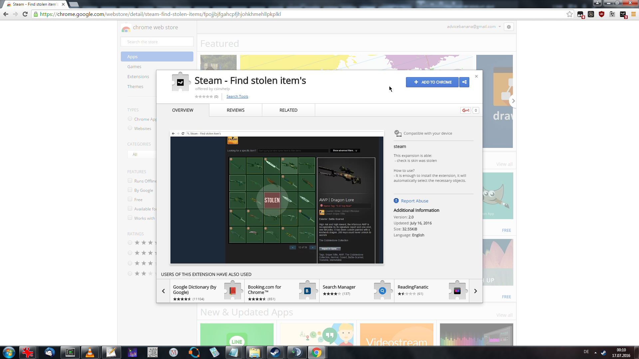Open the Related tab
Image resolution: width=639 pixels, height=359 pixels.
[288, 110]
